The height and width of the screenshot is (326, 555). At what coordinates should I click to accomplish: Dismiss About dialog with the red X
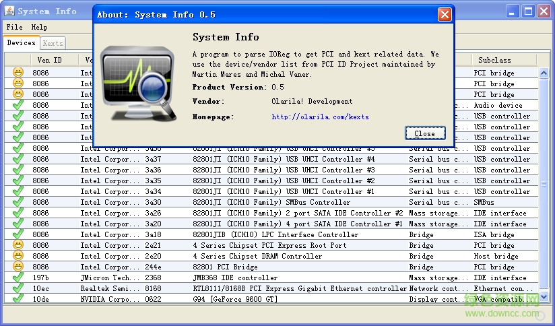[x=444, y=14]
